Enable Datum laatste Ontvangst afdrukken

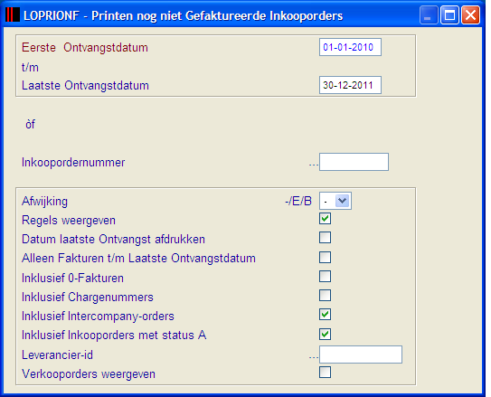(x=325, y=237)
